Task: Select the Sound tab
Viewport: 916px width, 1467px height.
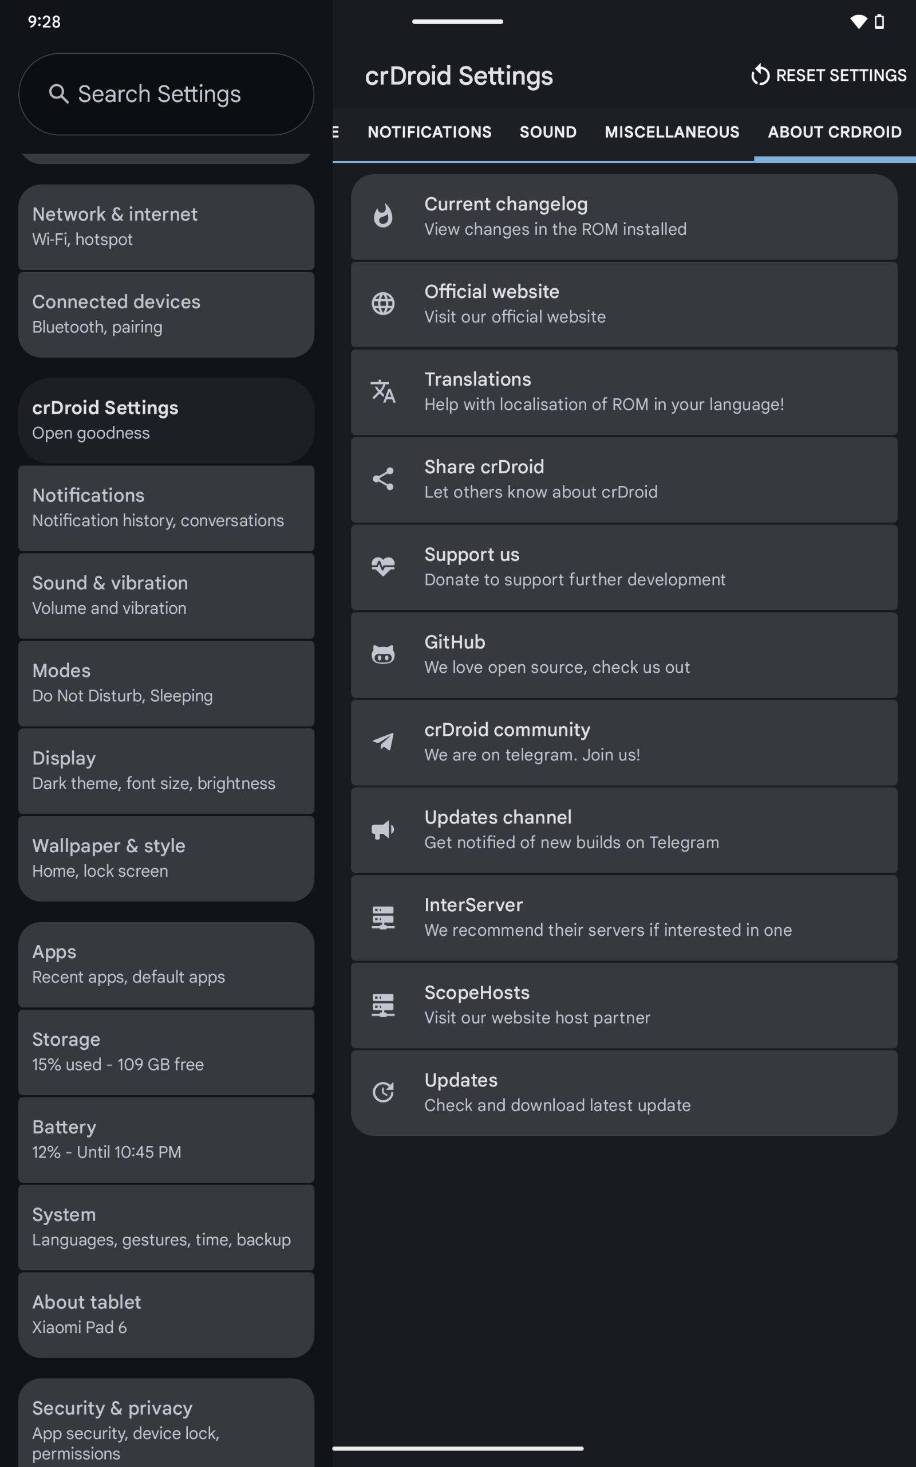Action: click(x=548, y=132)
